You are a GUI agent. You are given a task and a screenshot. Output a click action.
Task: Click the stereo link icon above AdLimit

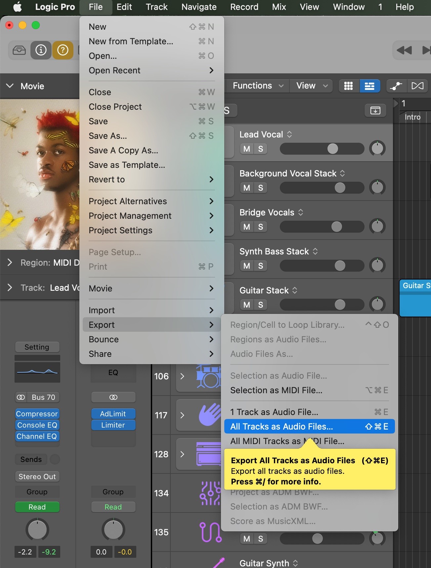coord(113,397)
